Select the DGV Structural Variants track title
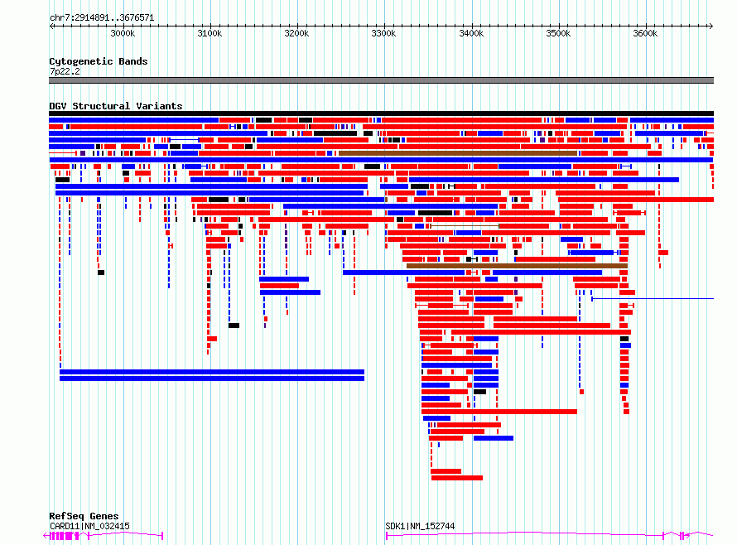The height and width of the screenshot is (545, 737). [x=116, y=106]
